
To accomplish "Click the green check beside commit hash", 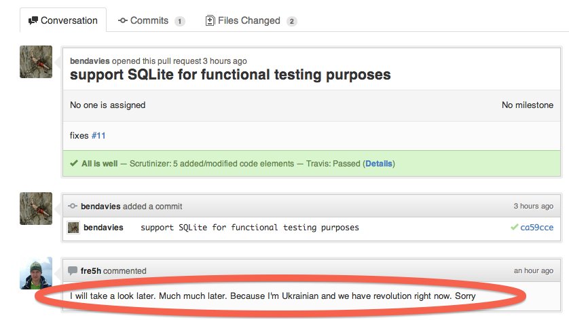I will pos(514,228).
